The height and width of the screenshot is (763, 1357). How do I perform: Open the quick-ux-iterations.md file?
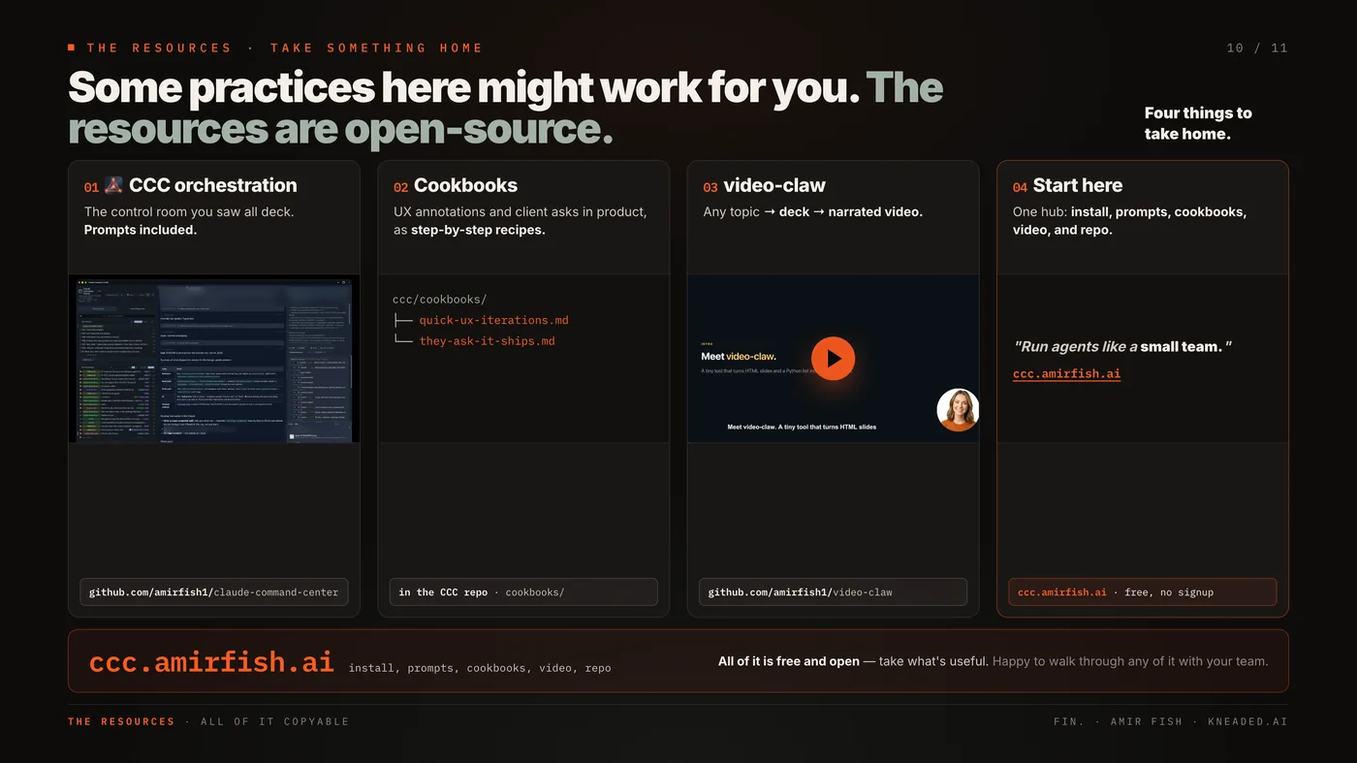[493, 320]
